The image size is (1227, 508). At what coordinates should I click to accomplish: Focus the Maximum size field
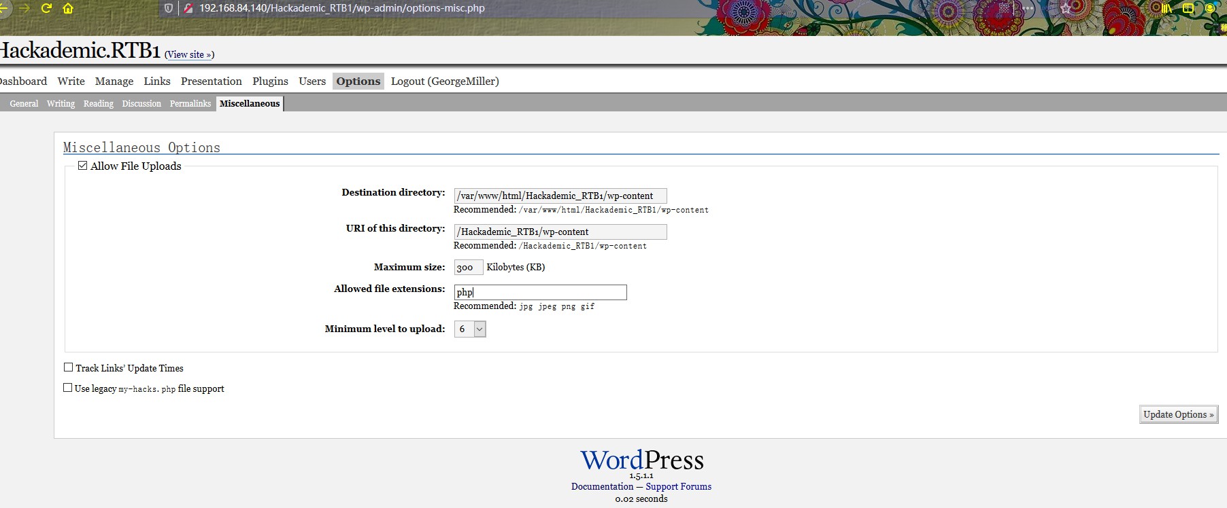tap(469, 267)
